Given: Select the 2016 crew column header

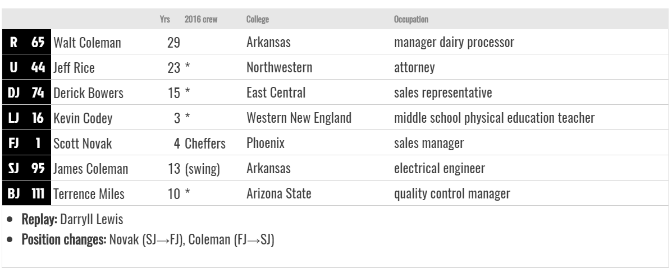Looking at the screenshot, I should [201, 19].
